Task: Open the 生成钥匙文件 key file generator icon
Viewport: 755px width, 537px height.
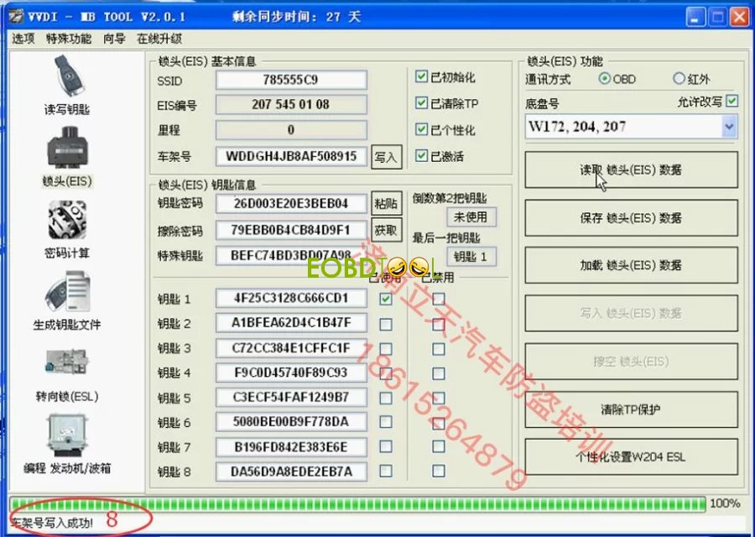Action: tap(68, 292)
